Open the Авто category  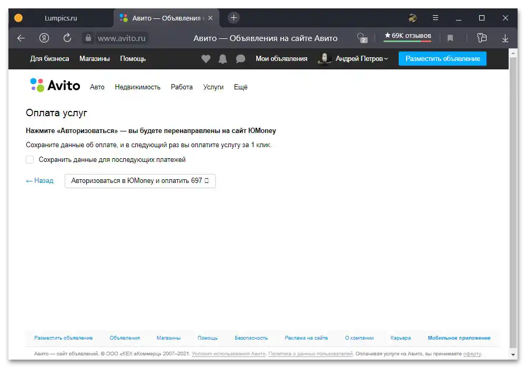[97, 87]
